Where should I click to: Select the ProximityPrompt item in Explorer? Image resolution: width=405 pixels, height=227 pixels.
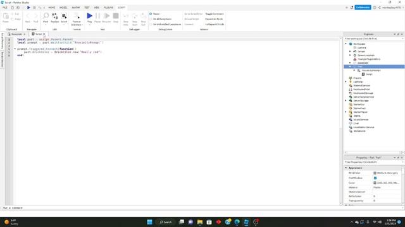pyautogui.click(x=371, y=70)
